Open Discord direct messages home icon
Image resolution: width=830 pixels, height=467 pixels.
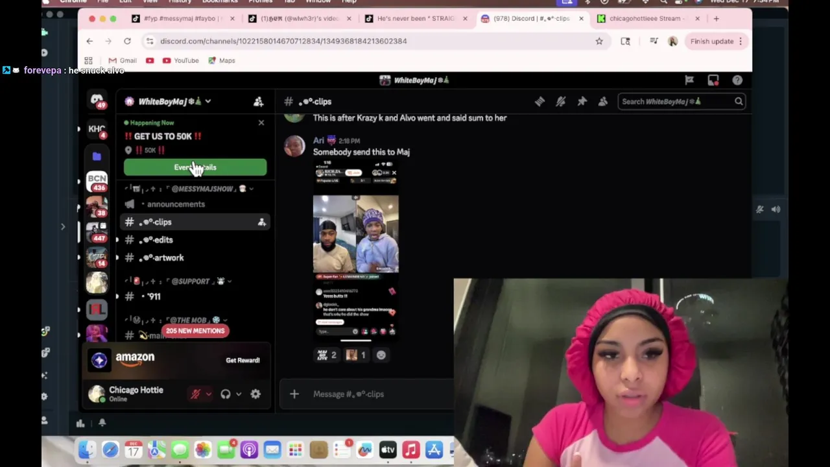click(x=97, y=101)
